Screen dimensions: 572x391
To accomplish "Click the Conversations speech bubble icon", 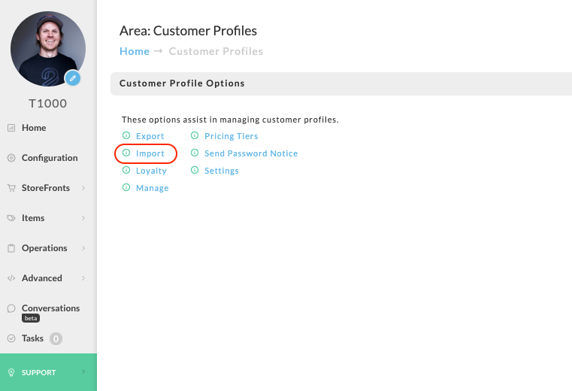I will click(x=11, y=308).
